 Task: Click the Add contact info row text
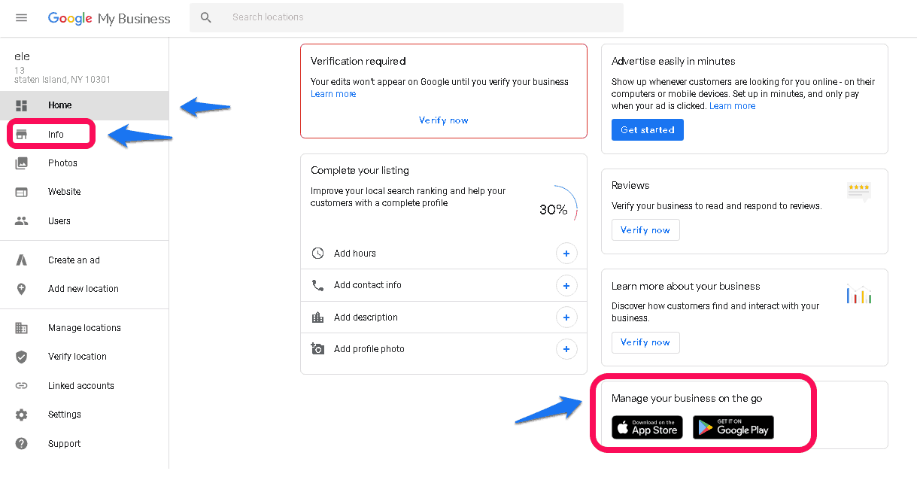pyautogui.click(x=368, y=285)
